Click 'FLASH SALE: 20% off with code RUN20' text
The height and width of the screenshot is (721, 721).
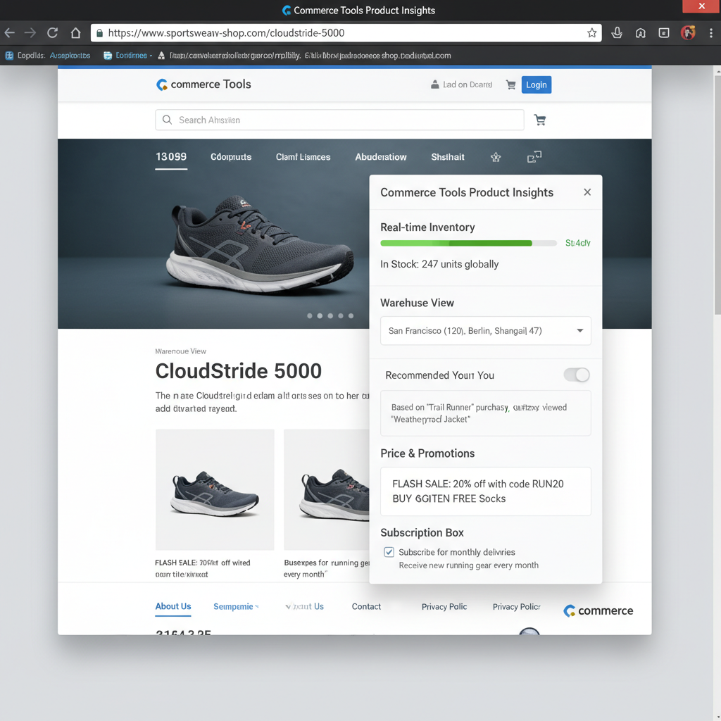pyautogui.click(x=478, y=484)
